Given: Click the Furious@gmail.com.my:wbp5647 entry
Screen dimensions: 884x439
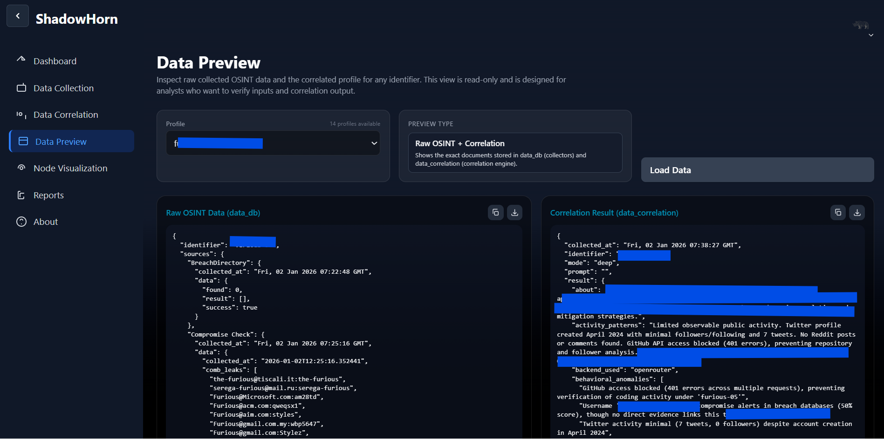Looking at the screenshot, I should [x=266, y=424].
